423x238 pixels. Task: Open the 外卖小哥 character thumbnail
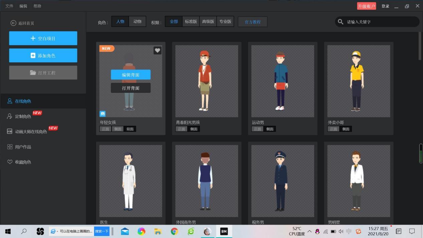[359, 81]
